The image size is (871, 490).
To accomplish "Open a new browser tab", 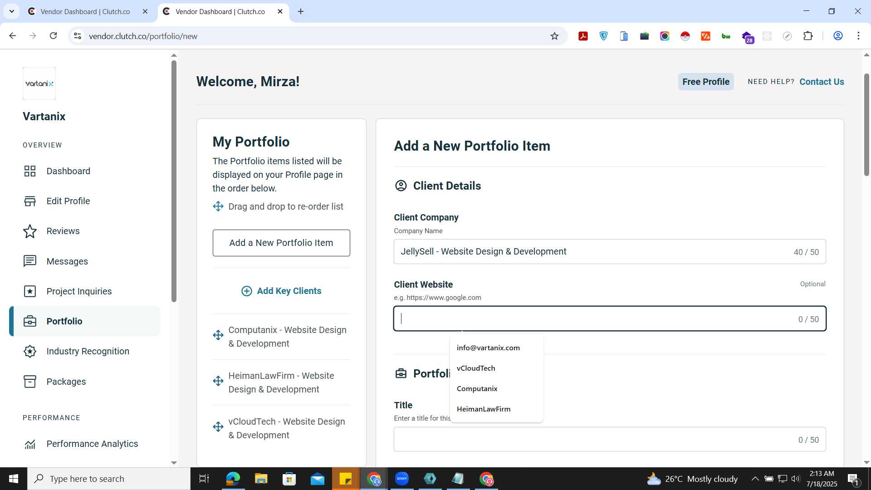I will tap(301, 12).
